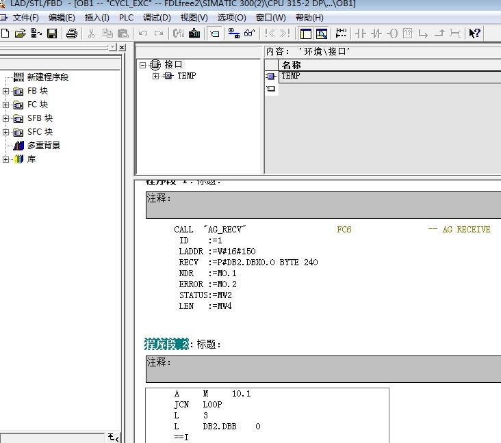Open the left panel dropdown arrow
The image size is (501, 443).
pyautogui.click(x=113, y=47)
